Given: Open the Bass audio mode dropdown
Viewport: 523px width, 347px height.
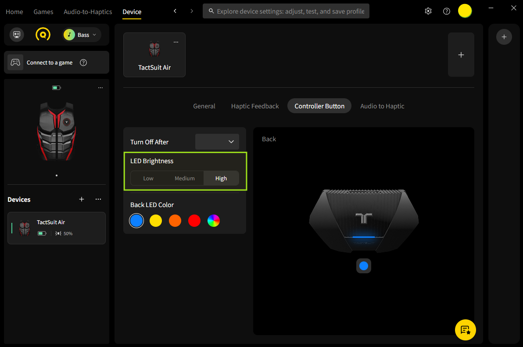Looking at the screenshot, I should [82, 35].
